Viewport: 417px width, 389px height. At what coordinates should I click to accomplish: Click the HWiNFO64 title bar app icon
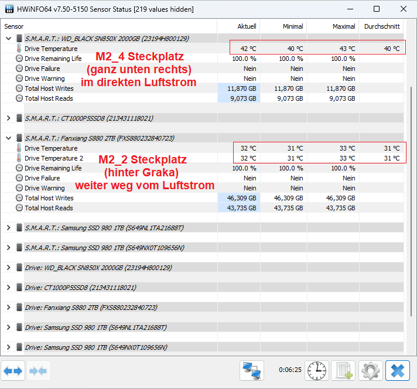[x=9, y=9]
